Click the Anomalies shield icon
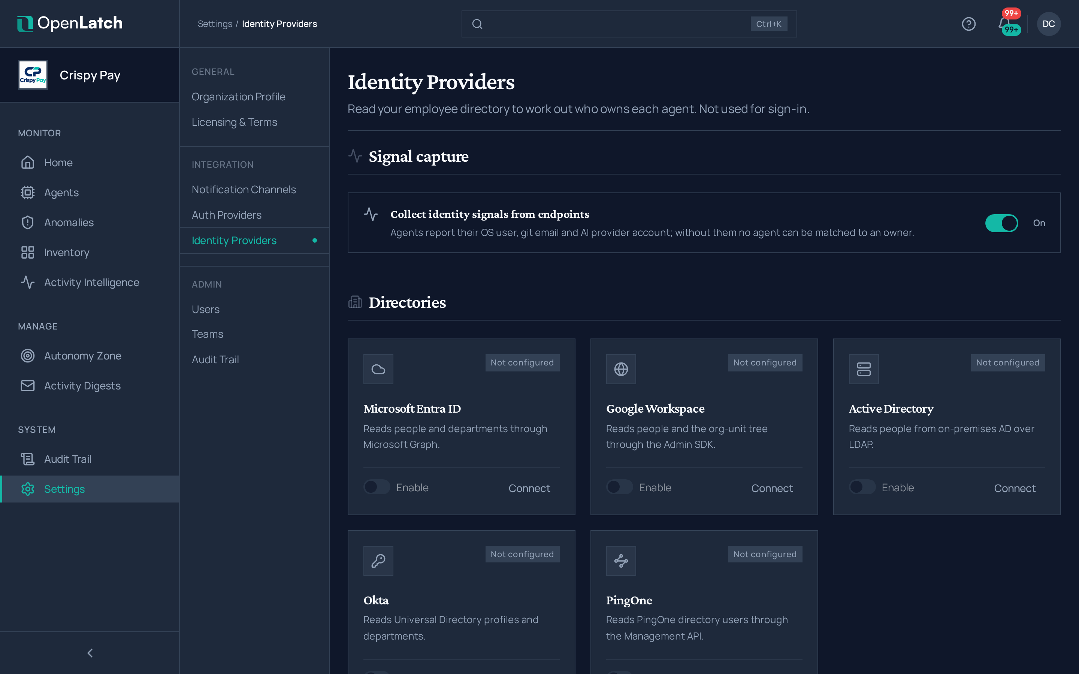 28,222
